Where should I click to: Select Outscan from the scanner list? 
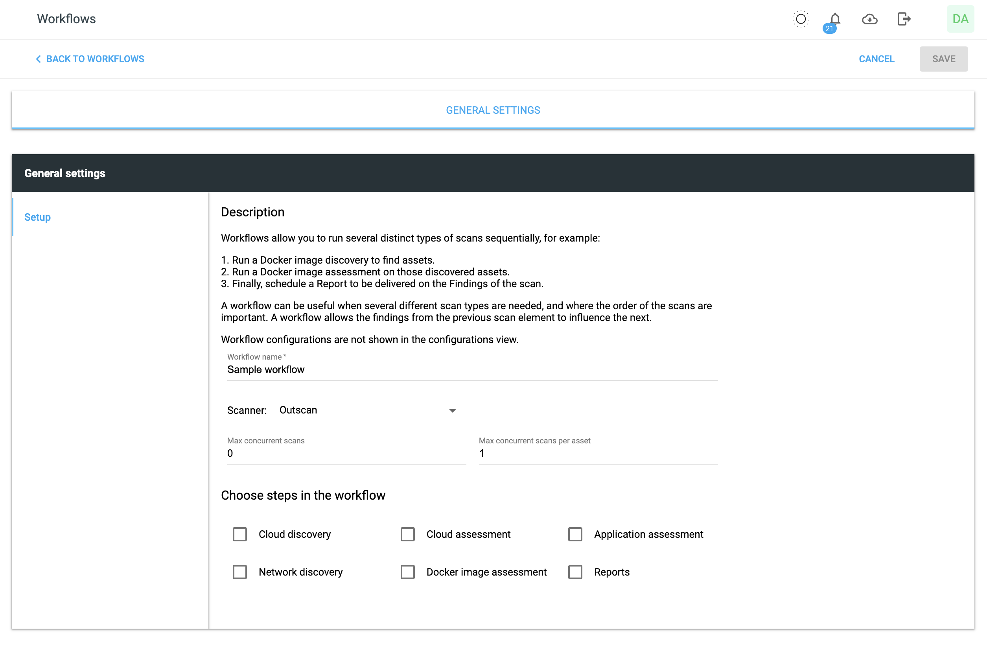click(x=298, y=410)
